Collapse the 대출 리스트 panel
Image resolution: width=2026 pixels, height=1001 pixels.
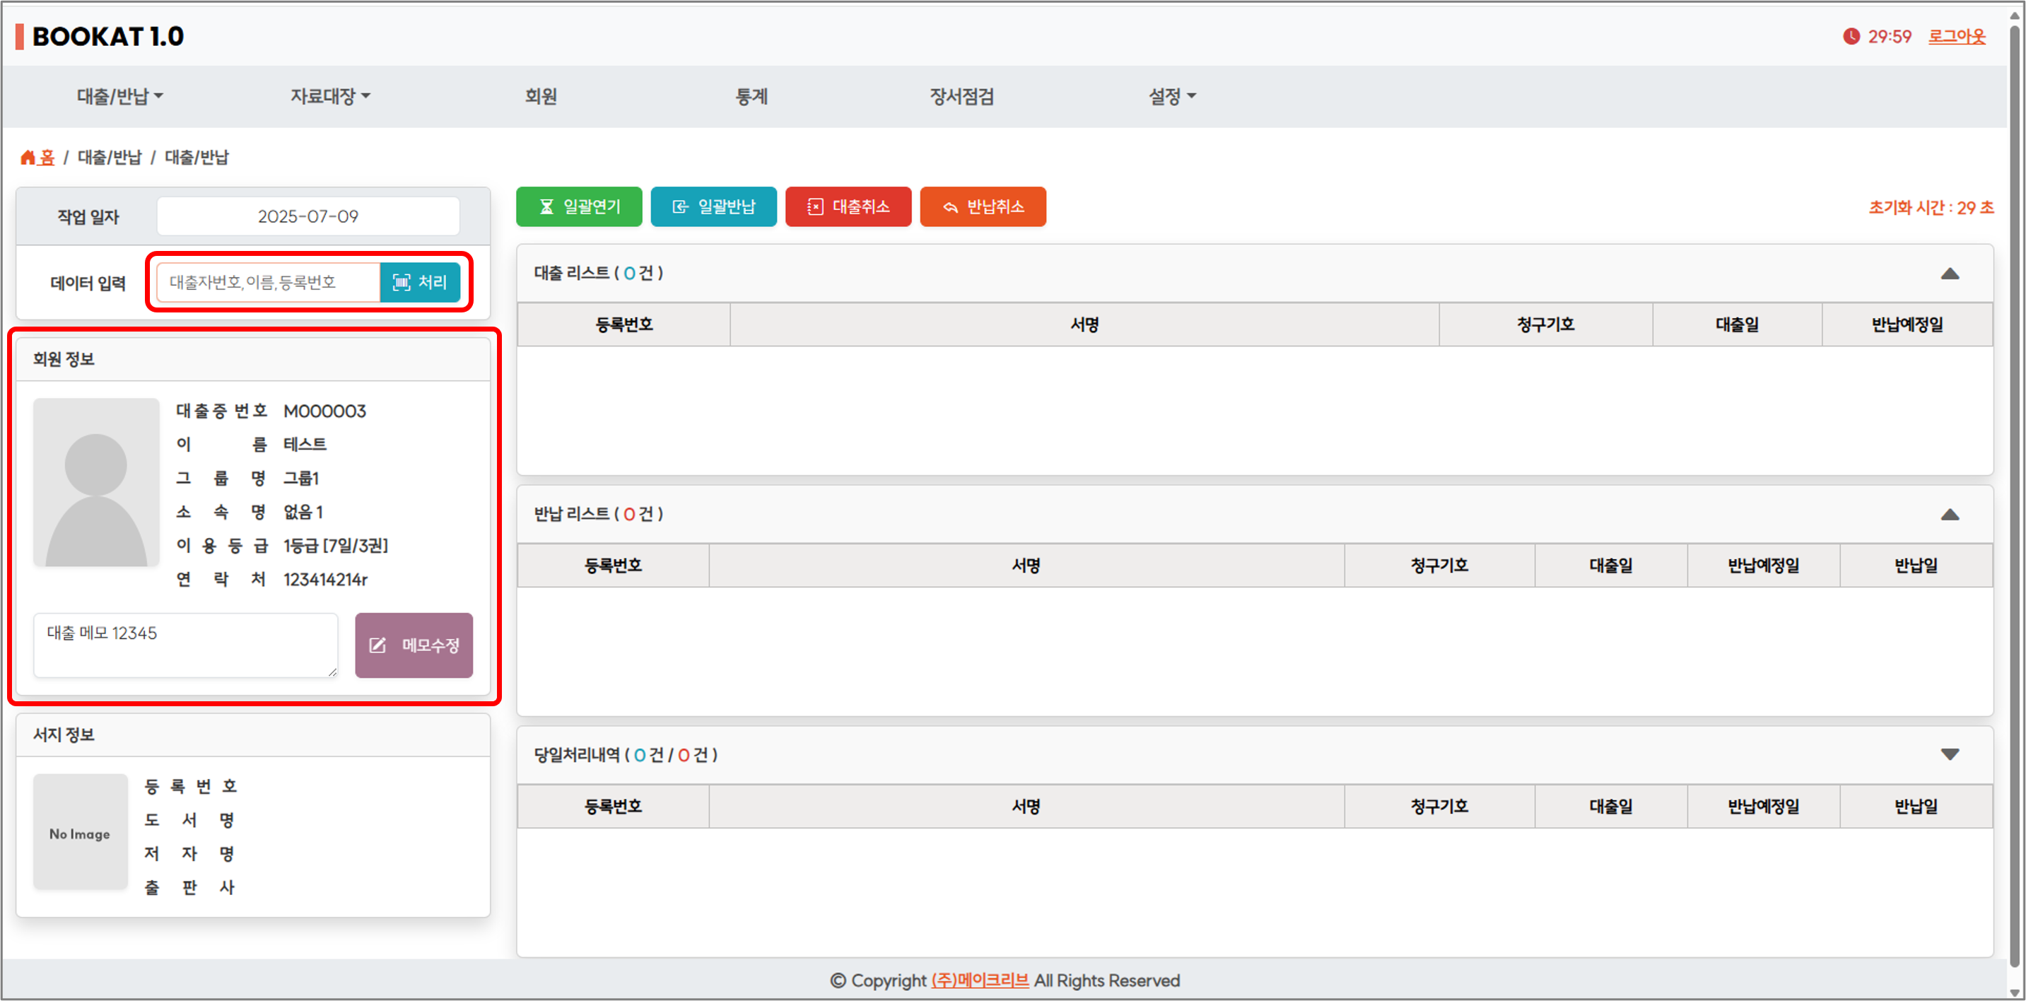[1949, 274]
